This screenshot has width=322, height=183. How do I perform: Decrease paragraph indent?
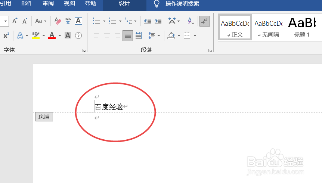click(x=148, y=21)
